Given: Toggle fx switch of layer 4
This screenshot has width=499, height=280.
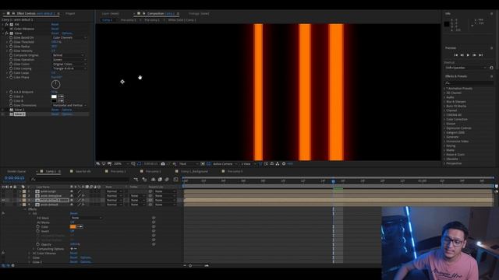Looking at the screenshot, I should point(83,205).
